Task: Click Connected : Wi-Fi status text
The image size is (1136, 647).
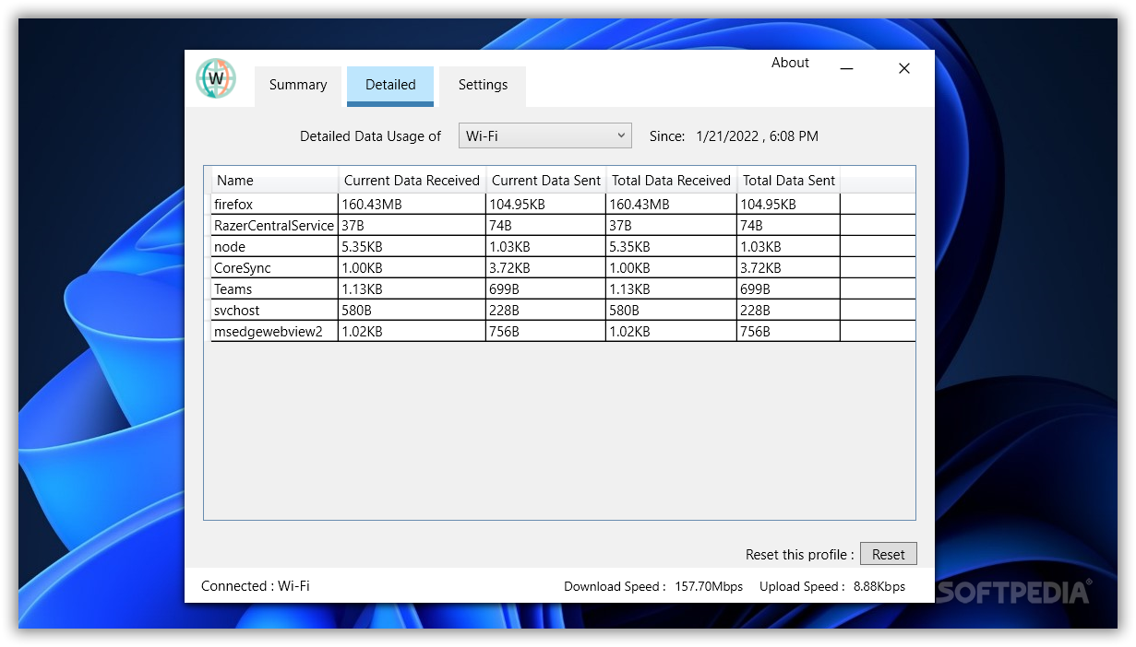Action: point(256,586)
